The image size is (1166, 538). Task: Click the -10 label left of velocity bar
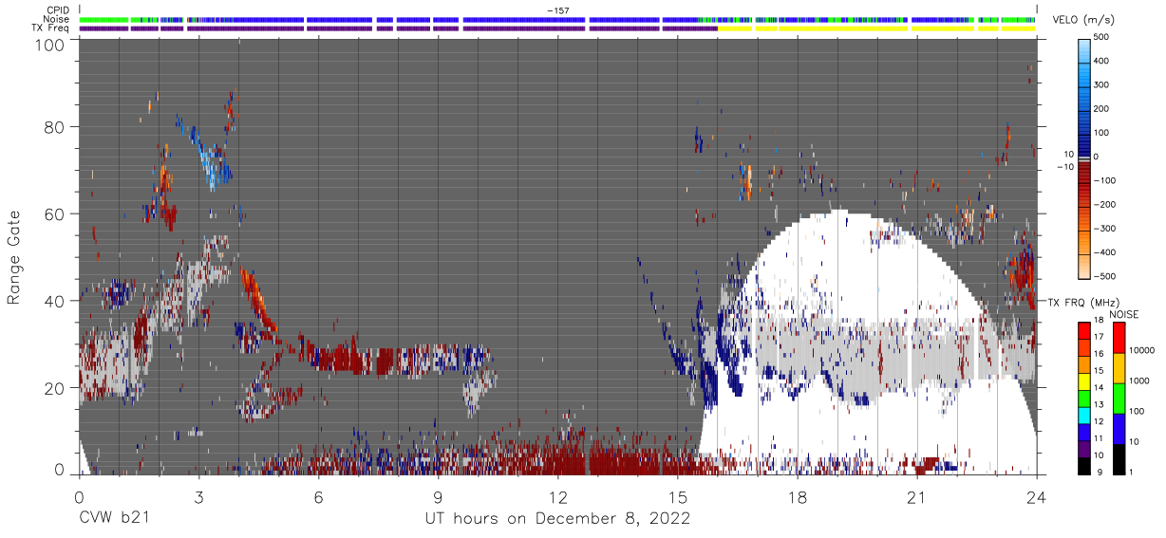pos(1066,166)
